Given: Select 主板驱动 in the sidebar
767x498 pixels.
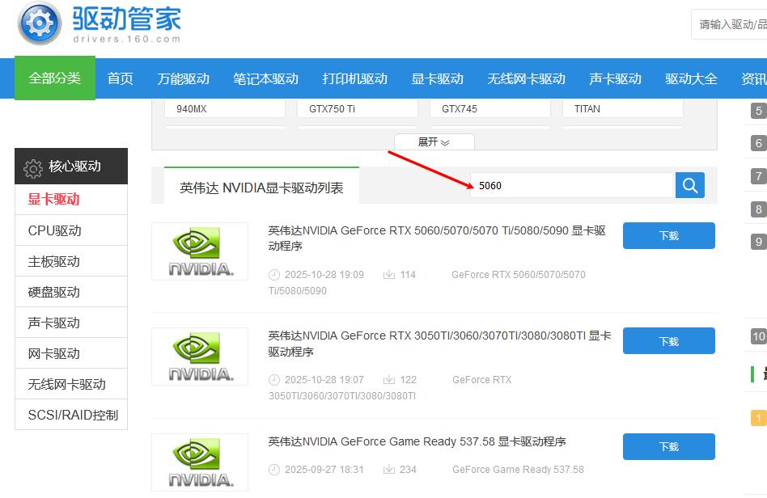Looking at the screenshot, I should point(71,261).
